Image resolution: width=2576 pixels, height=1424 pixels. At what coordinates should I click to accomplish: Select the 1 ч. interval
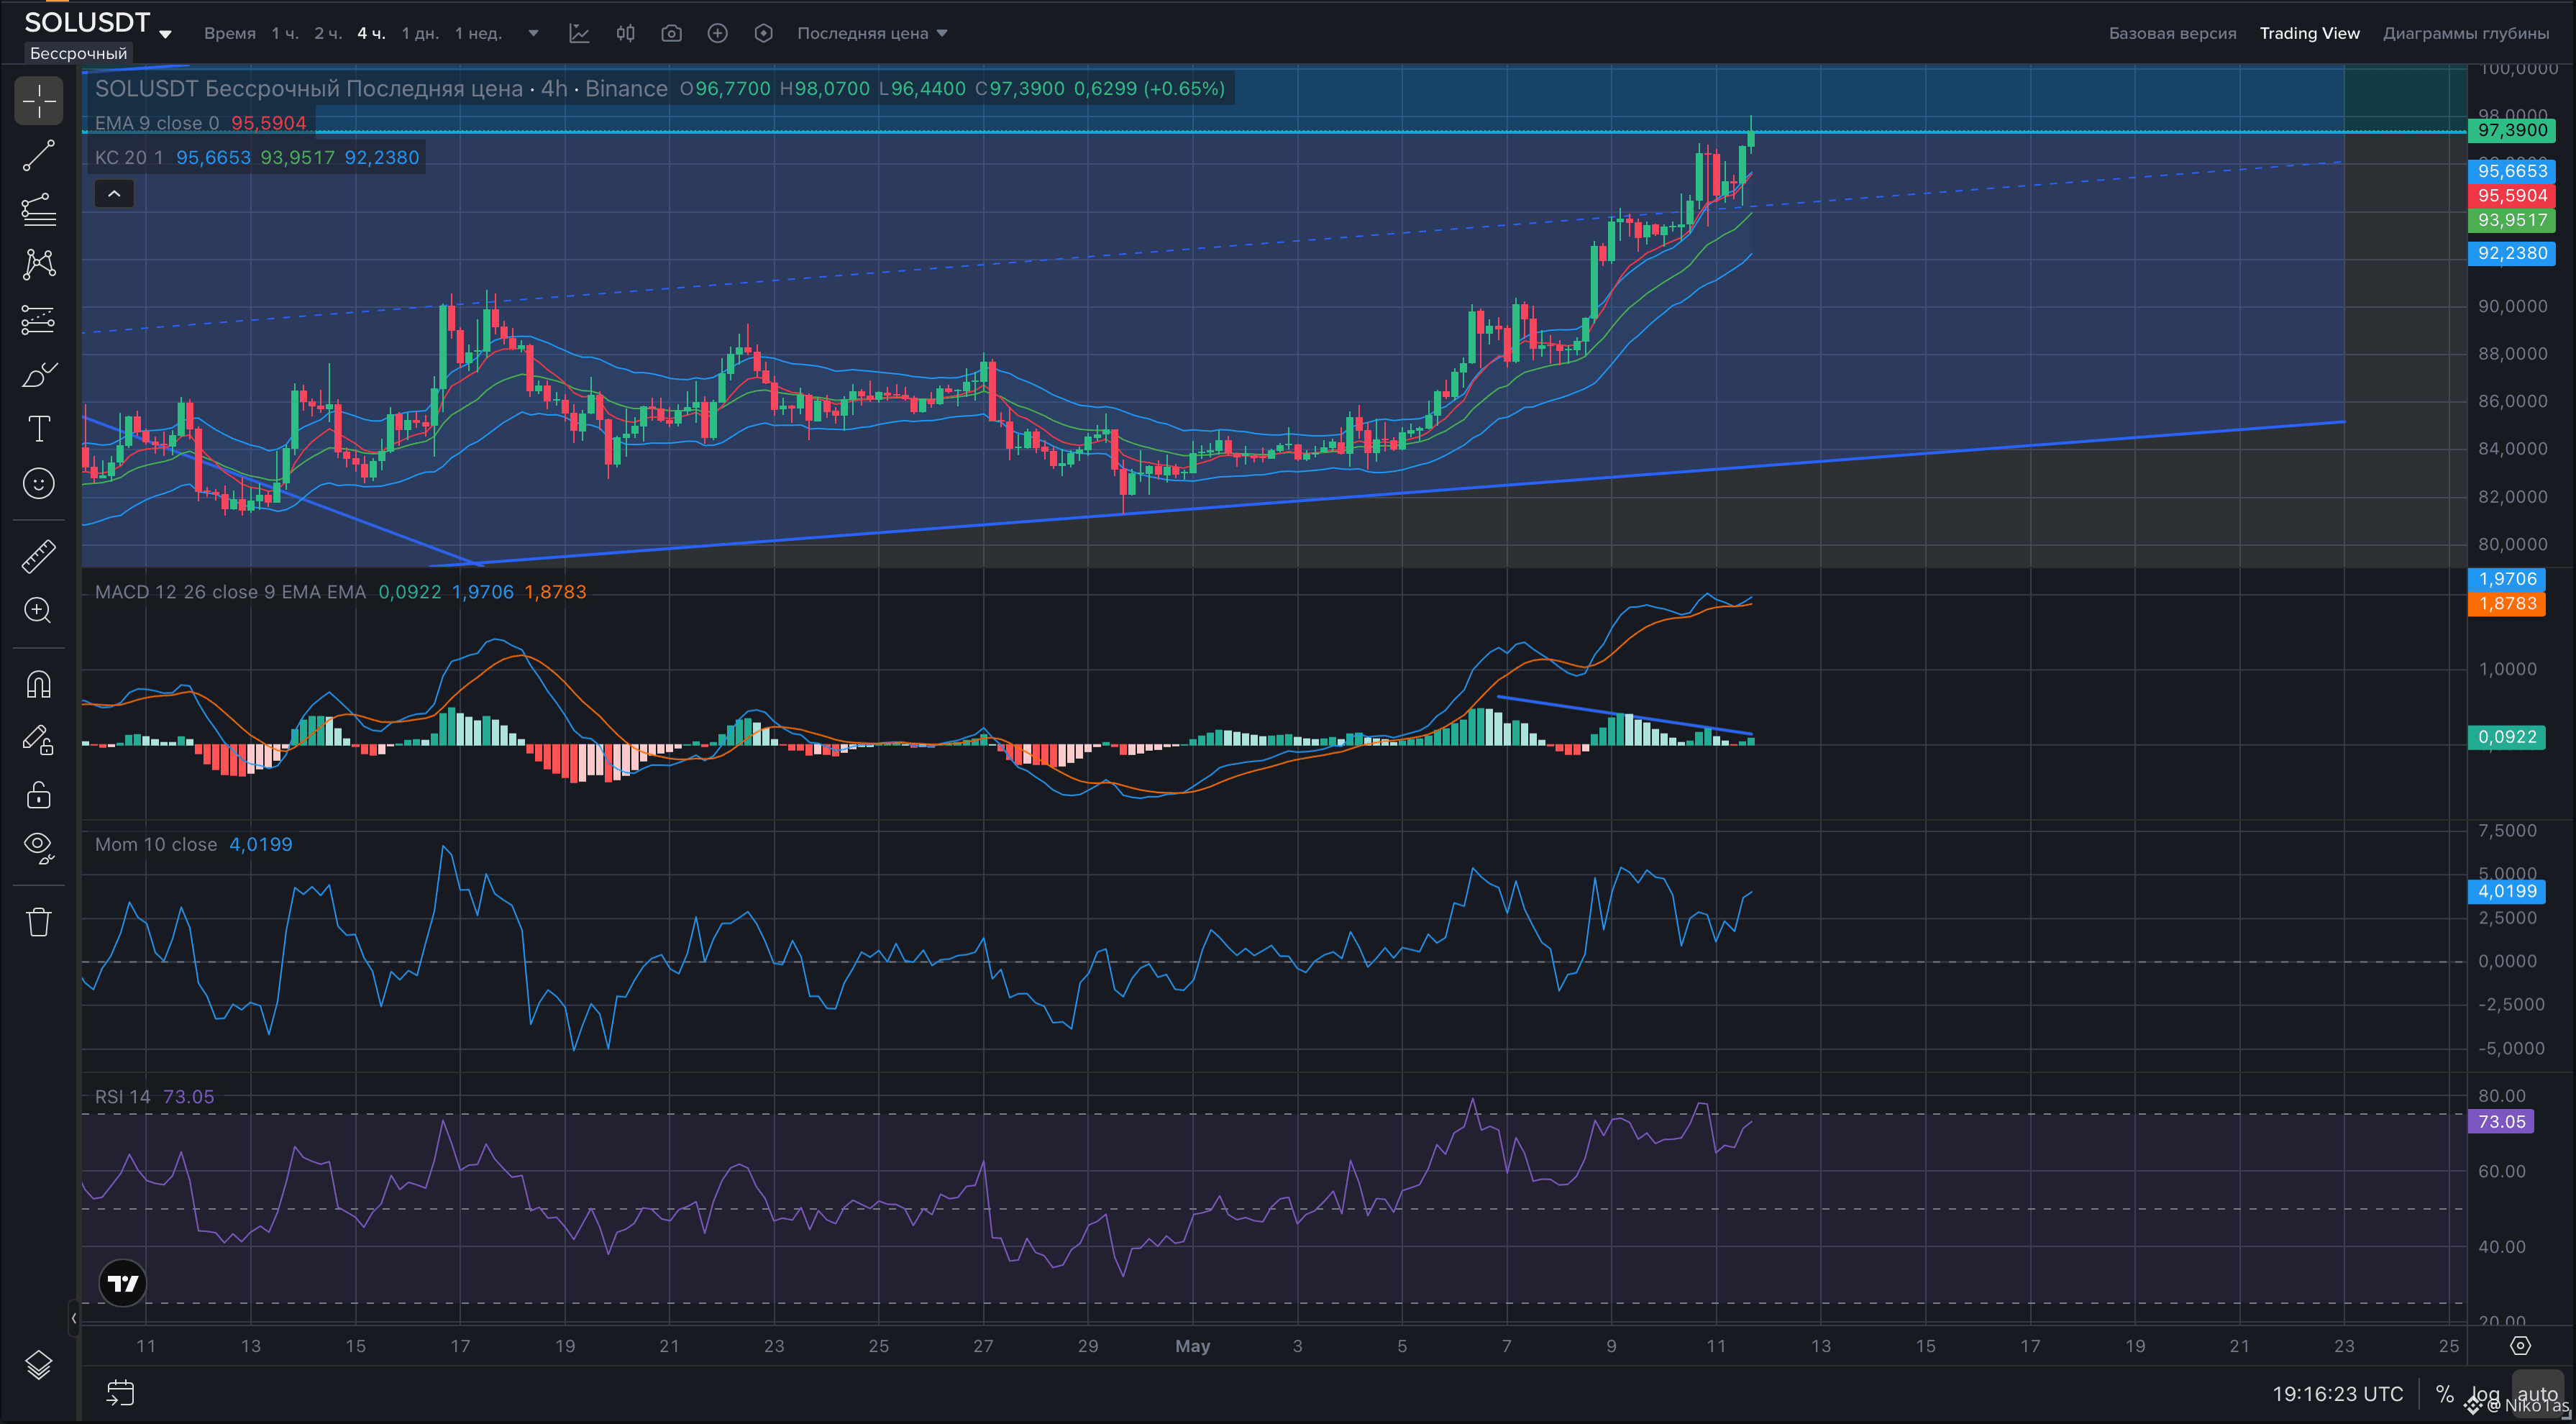click(285, 33)
